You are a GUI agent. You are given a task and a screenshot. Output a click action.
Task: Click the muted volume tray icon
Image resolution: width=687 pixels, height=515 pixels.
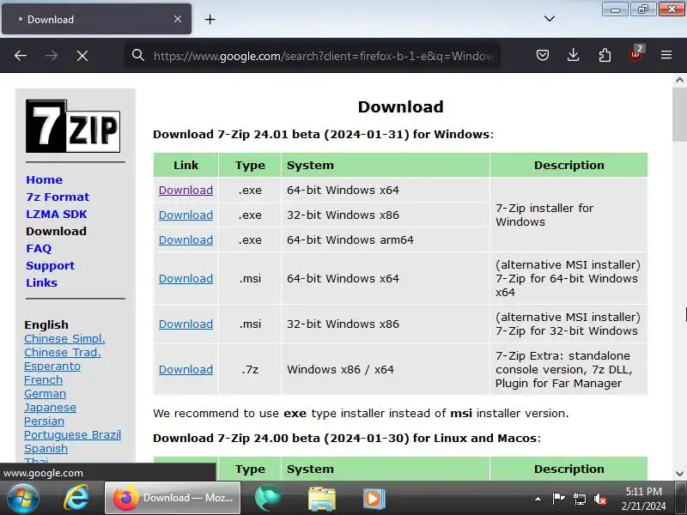tap(599, 499)
